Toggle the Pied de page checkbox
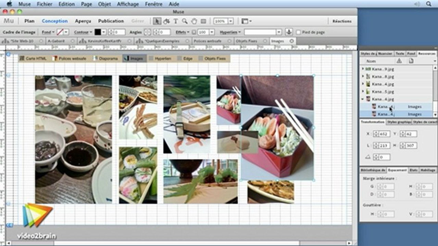438x246 pixels. click(298, 32)
